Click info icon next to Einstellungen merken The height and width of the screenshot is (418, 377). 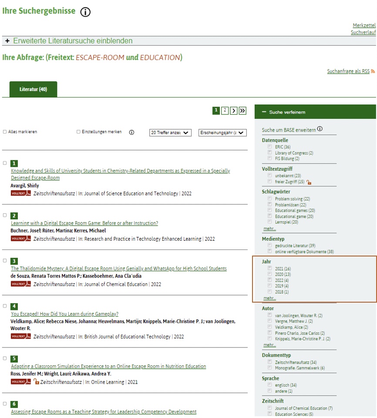[131, 132]
